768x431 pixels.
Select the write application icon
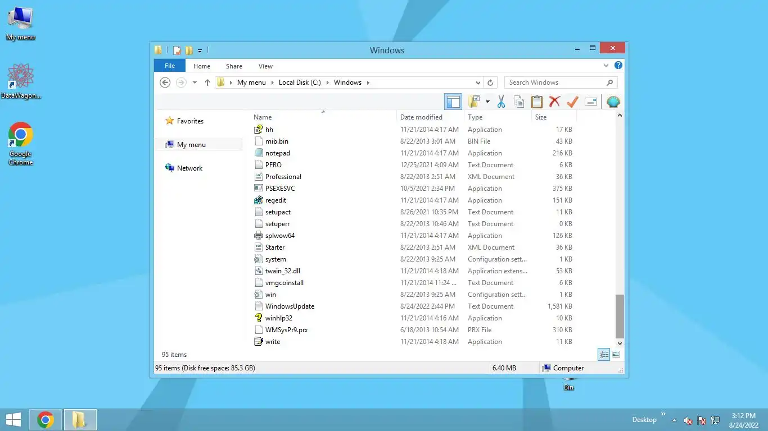point(259,342)
